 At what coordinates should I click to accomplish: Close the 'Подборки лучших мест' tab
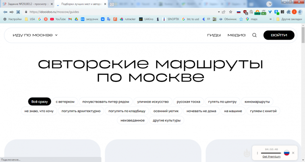[105, 4]
